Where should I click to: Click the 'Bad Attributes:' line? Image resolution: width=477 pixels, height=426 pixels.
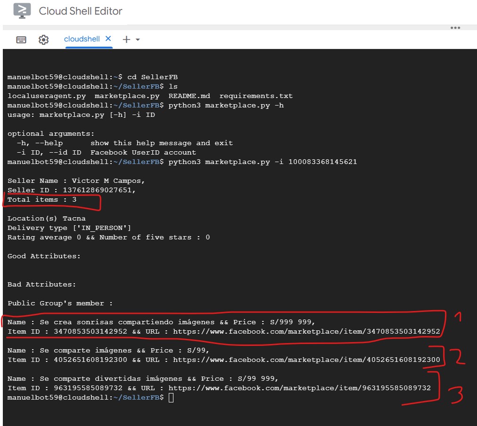[41, 284]
